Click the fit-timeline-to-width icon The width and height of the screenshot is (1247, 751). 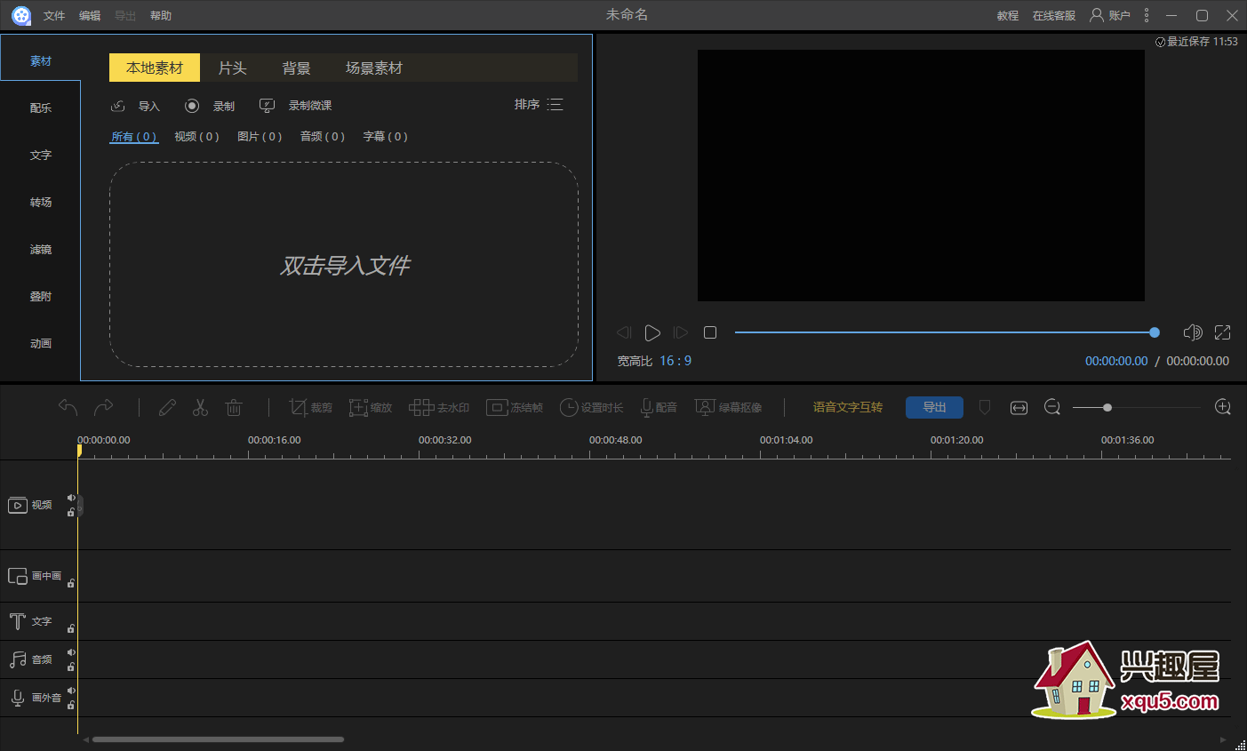(1019, 407)
